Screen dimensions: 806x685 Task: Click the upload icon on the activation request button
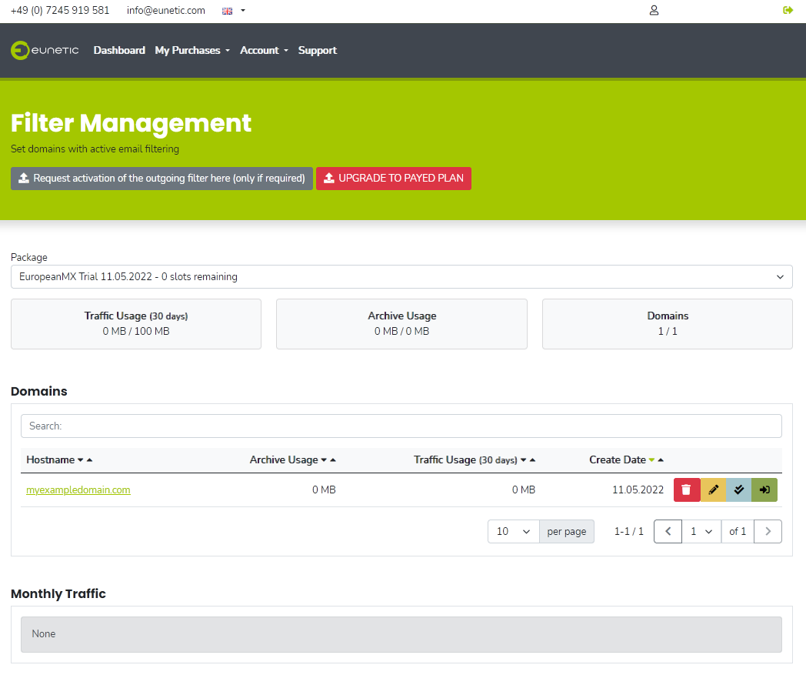[24, 178]
